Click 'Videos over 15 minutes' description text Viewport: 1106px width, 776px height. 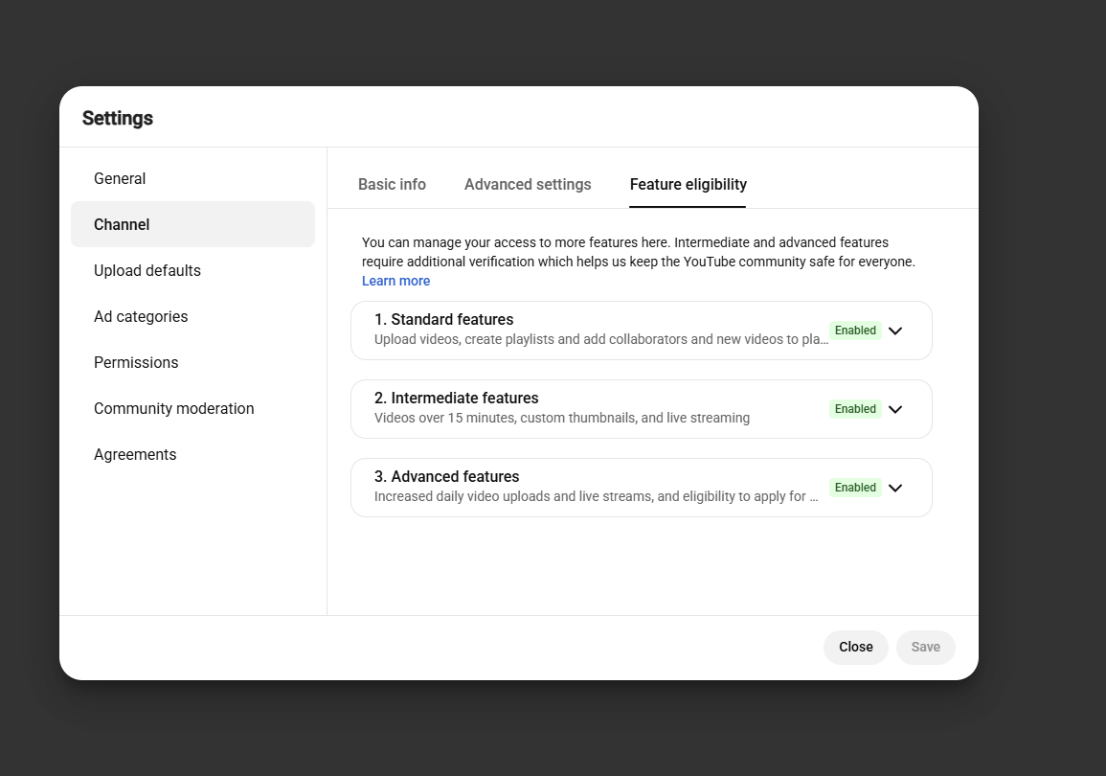[x=561, y=418]
